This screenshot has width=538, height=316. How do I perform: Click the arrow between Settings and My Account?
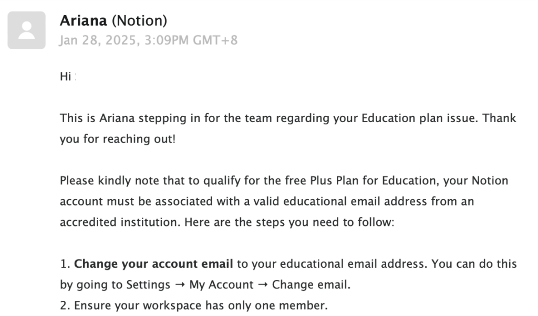(180, 285)
